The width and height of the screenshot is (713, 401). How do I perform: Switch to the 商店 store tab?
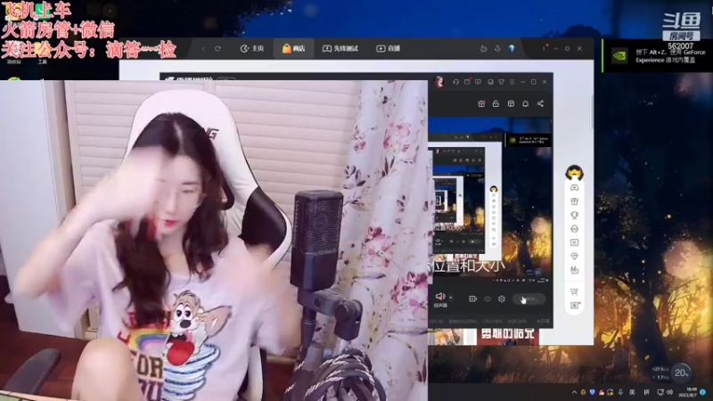coord(293,48)
